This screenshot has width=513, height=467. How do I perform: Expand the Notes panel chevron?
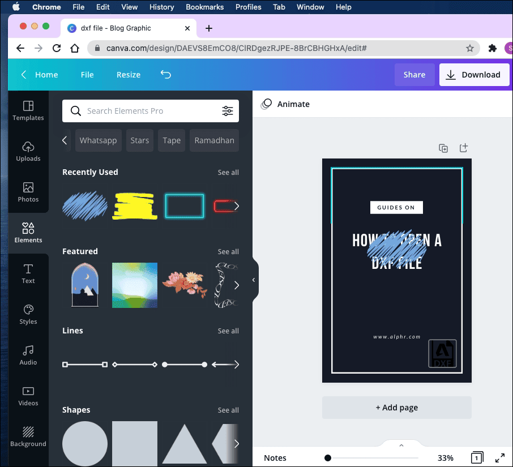click(401, 445)
